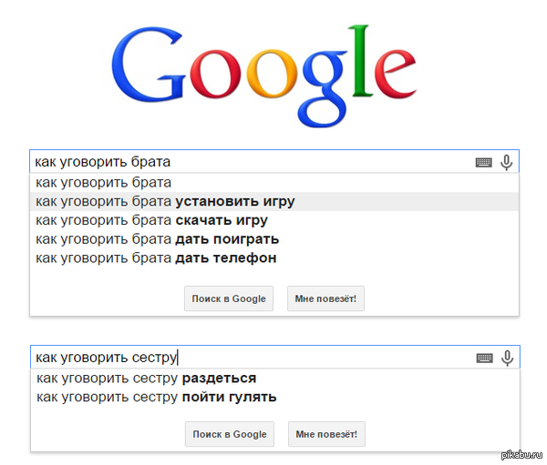This screenshot has width=547, height=465.
Task: Select the suggestion ending in "пойти гулять"
Action: point(156,397)
